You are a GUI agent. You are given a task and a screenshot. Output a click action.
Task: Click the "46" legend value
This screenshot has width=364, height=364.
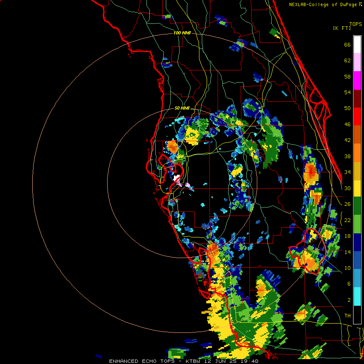(347, 125)
